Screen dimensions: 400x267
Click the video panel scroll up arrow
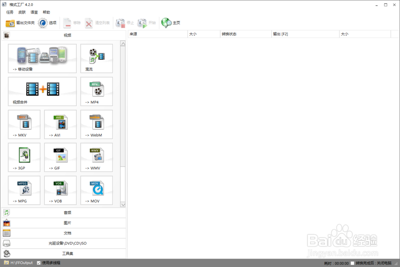(123, 44)
